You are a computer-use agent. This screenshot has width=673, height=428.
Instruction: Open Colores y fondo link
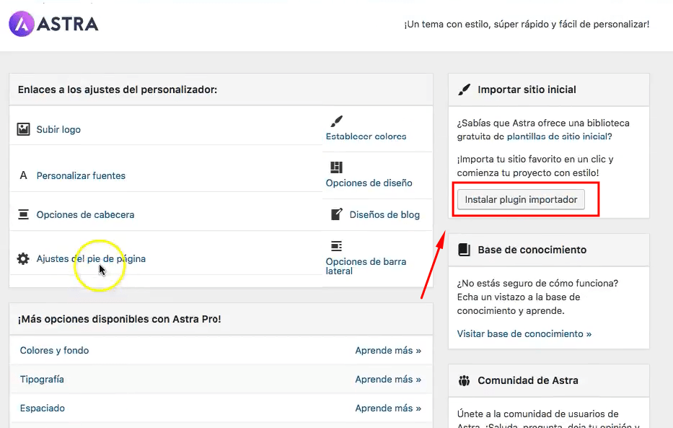55,350
